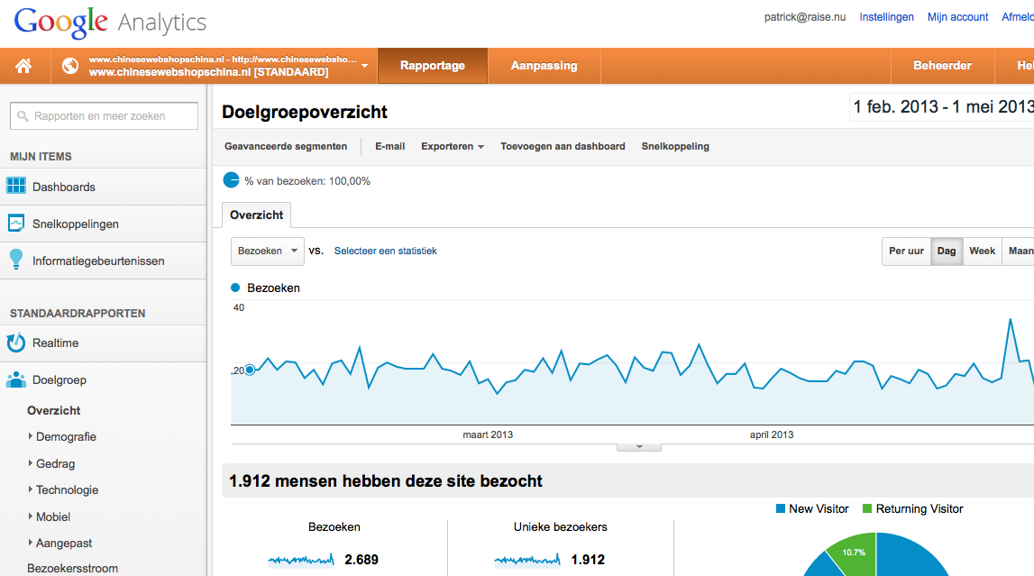The height and width of the screenshot is (576, 1034).
Task: Switch to the Aanpassing tab
Action: 544,66
